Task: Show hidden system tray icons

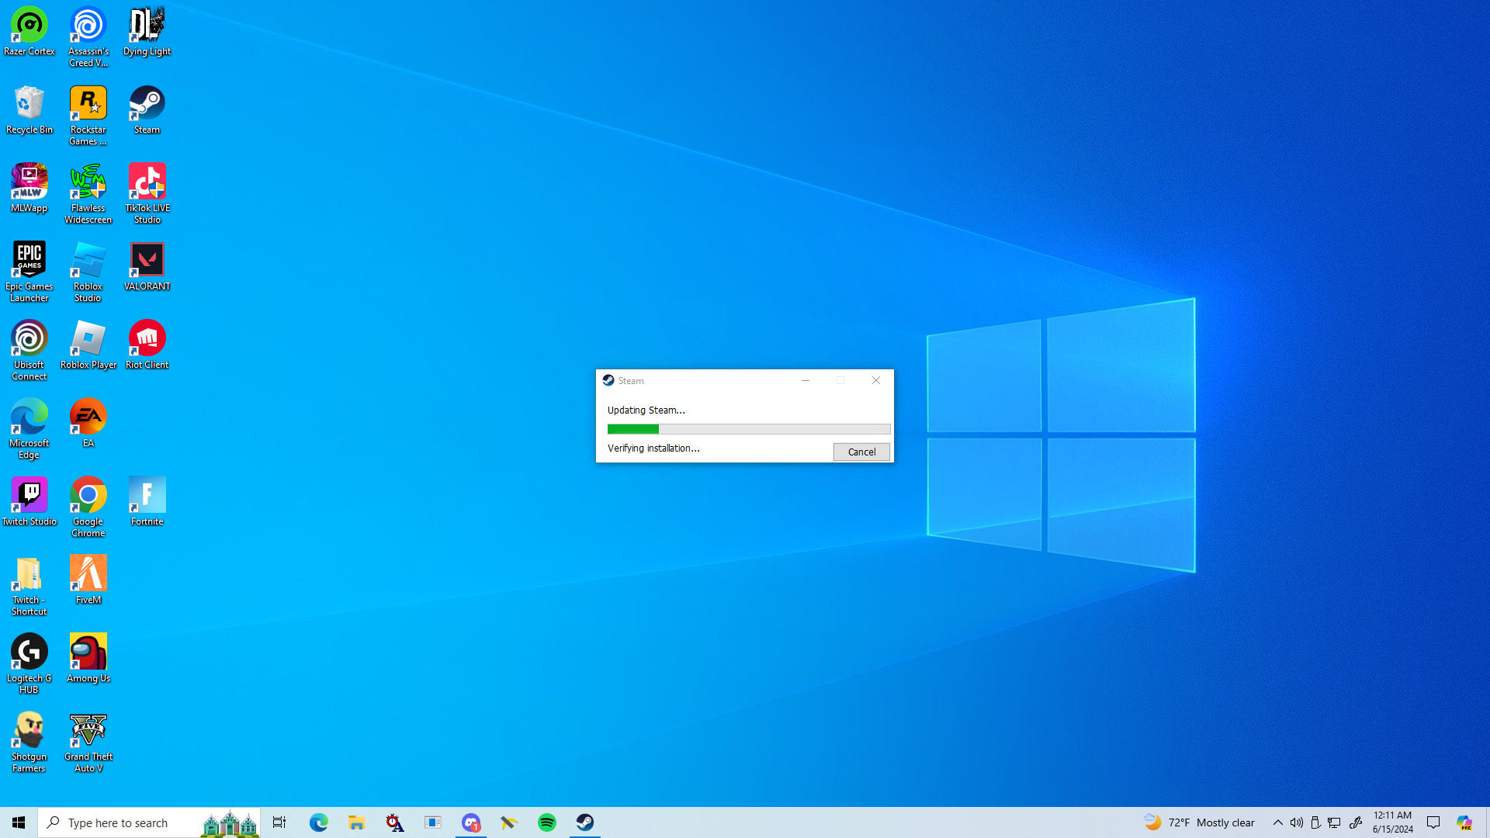Action: 1277,822
